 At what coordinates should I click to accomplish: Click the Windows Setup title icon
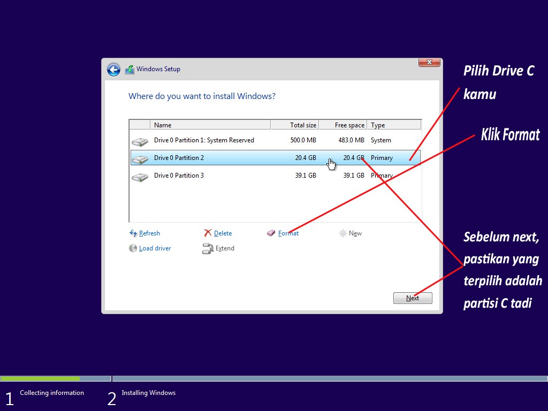coord(130,69)
